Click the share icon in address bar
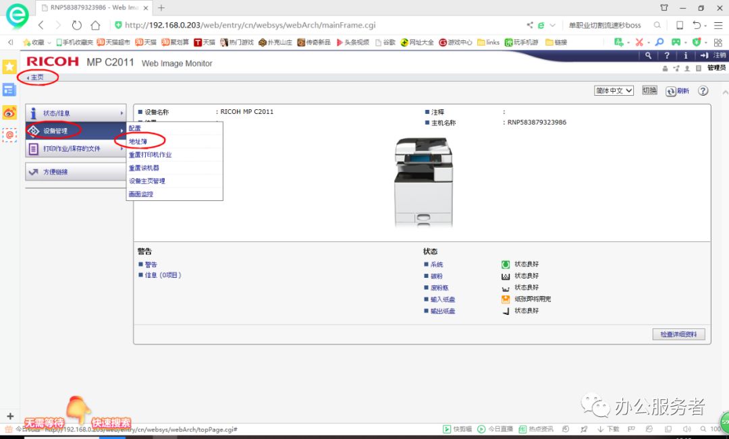The image size is (729, 439). 530,25
